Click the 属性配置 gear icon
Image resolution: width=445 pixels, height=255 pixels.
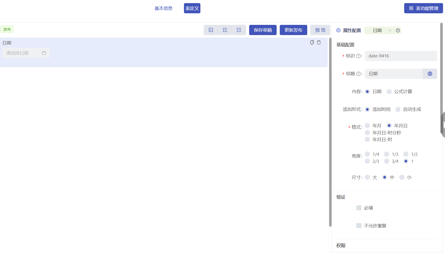[x=338, y=30]
